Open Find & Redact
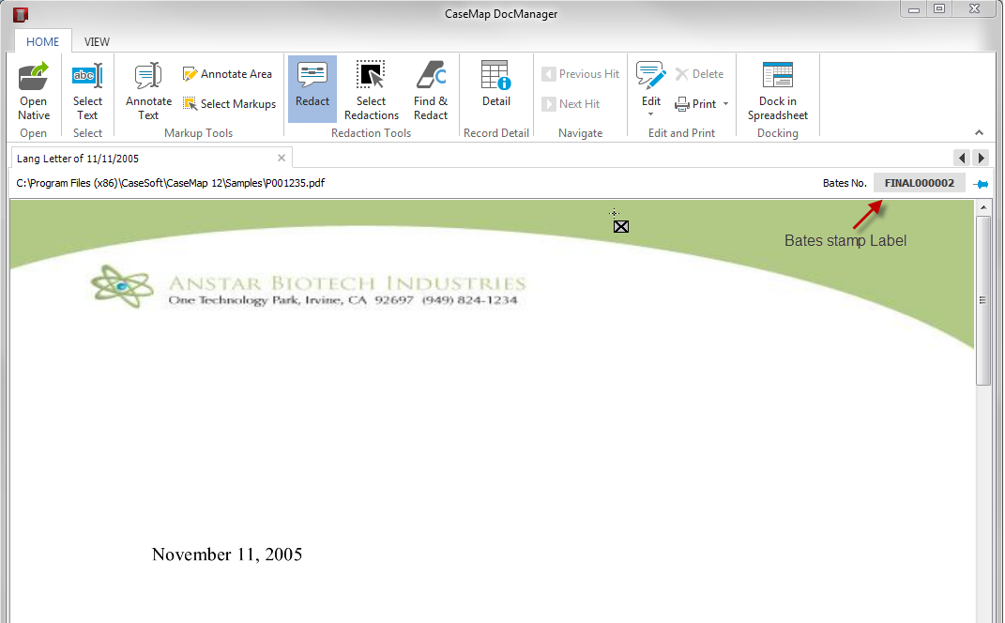The image size is (1005, 623). tap(431, 89)
